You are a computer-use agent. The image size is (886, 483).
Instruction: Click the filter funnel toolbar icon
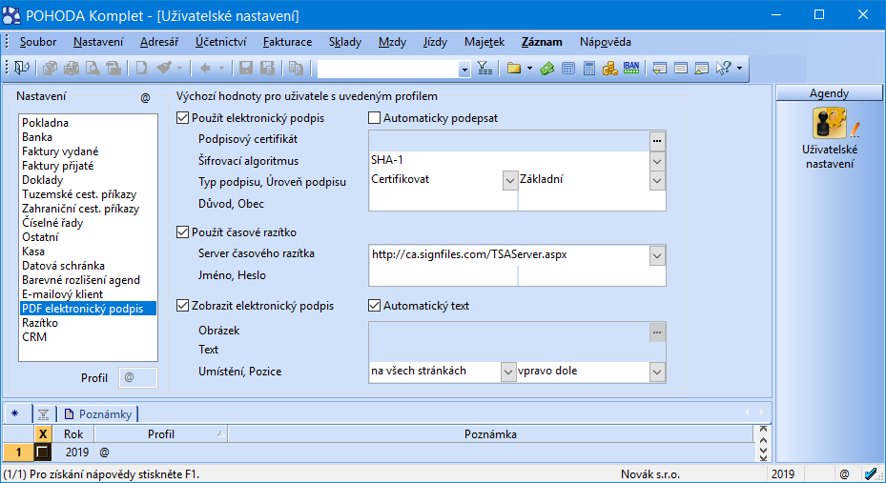pos(484,69)
